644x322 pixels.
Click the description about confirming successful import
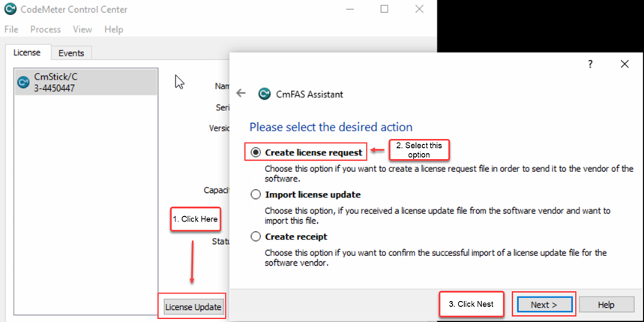436,258
